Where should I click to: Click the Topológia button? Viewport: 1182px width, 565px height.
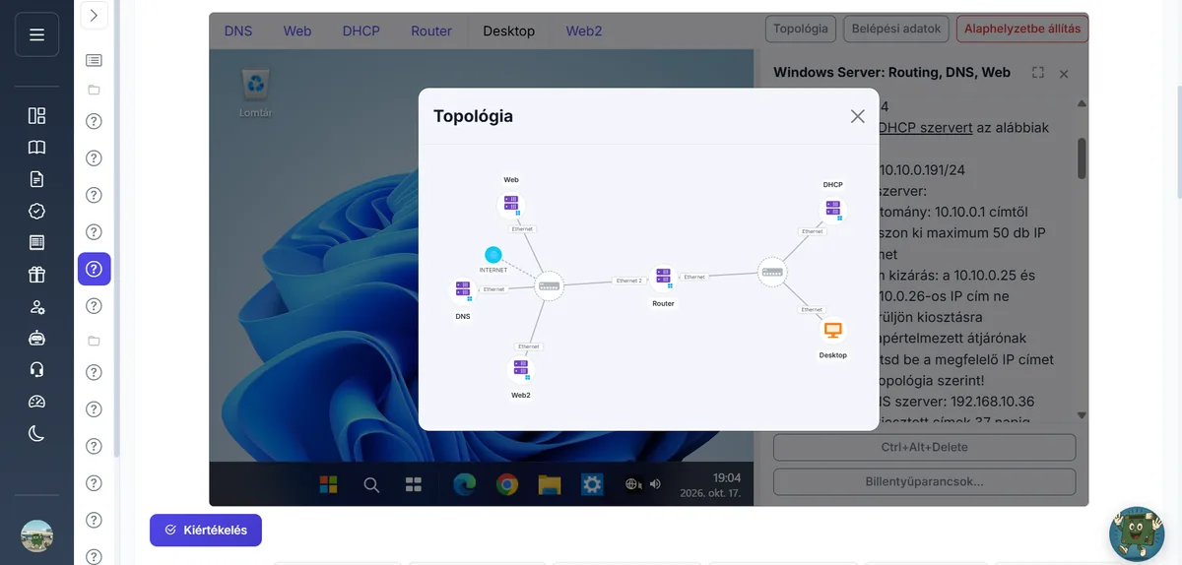(801, 29)
